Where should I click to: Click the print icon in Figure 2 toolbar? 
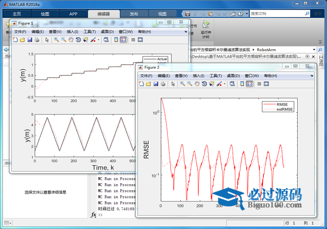coord(163,84)
